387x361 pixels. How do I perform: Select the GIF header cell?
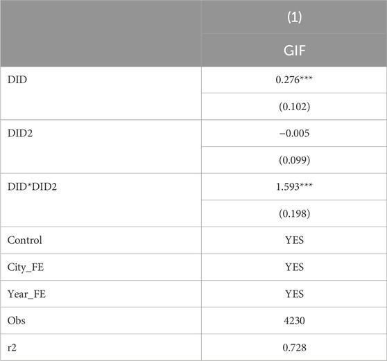[x=294, y=51]
